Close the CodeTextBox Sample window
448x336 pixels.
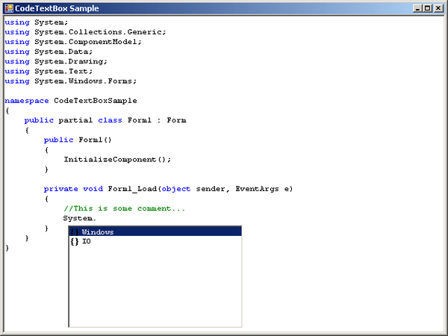point(438,8)
